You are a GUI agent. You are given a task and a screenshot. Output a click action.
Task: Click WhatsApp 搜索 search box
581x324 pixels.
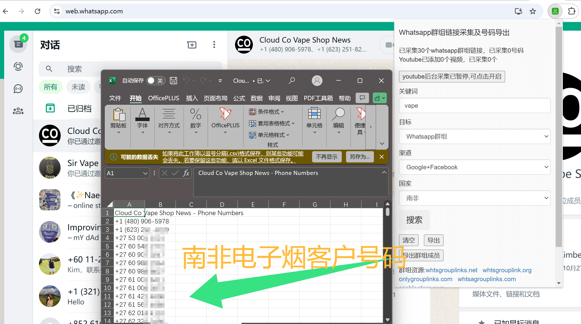coord(130,69)
